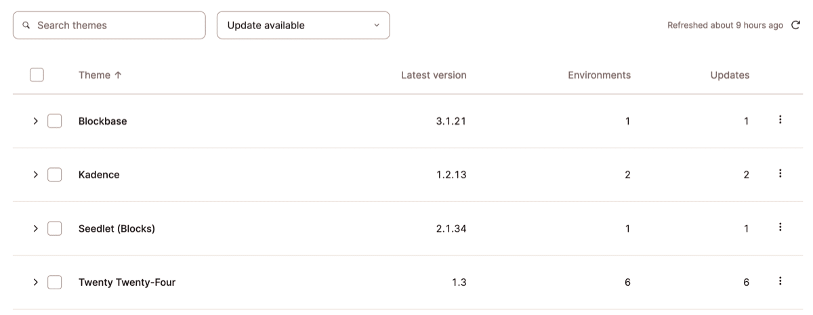Click the Latest version column header

pos(434,75)
